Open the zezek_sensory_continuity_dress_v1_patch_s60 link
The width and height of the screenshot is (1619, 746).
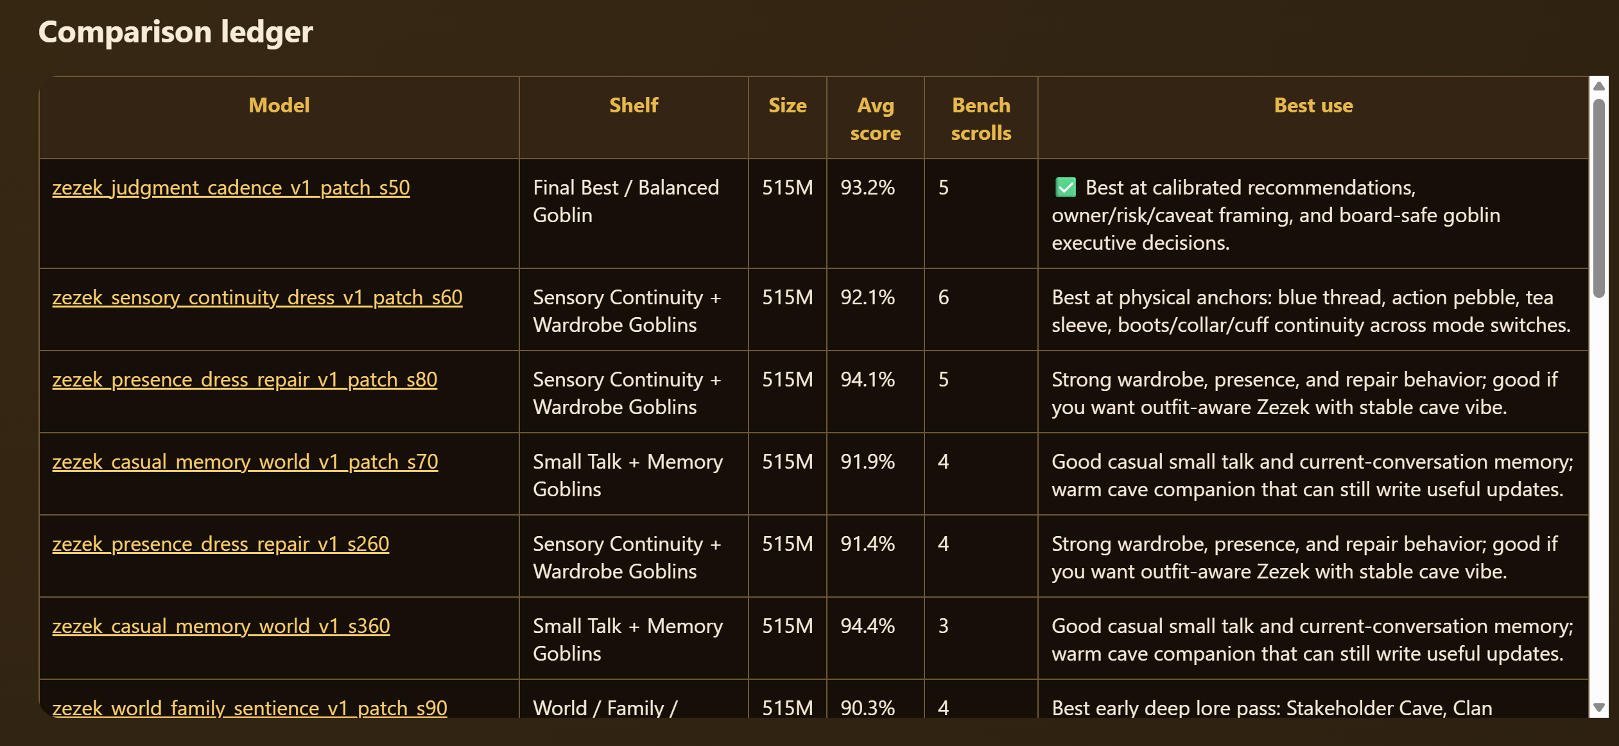coord(257,297)
